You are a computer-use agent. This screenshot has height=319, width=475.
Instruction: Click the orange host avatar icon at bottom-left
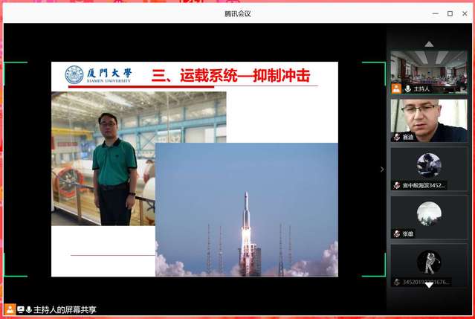[x=10, y=309]
